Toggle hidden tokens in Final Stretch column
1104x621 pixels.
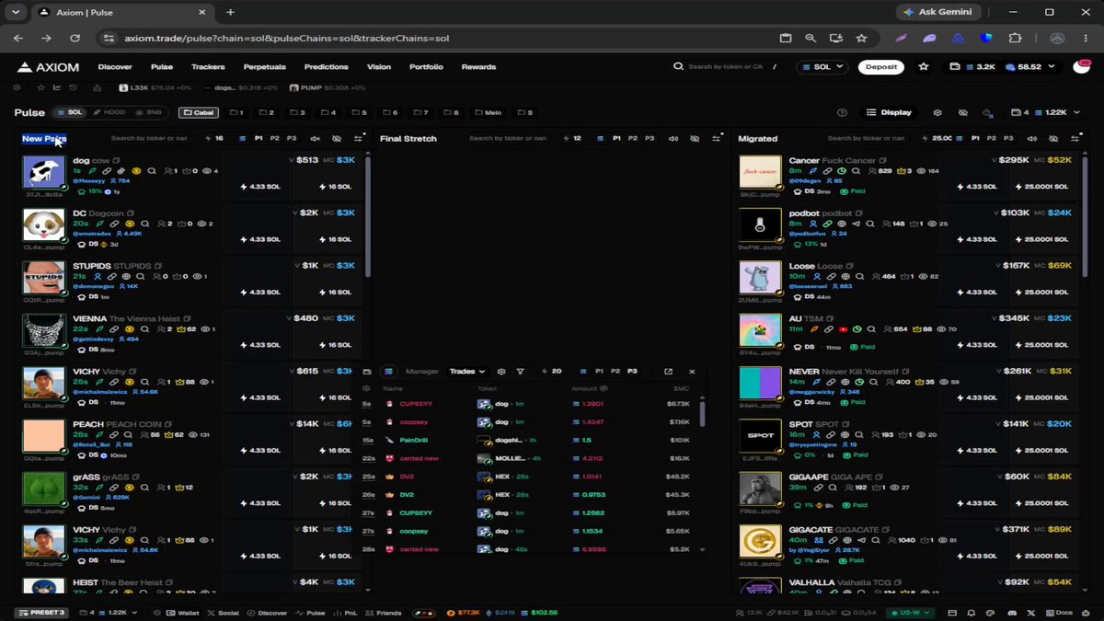coord(695,138)
